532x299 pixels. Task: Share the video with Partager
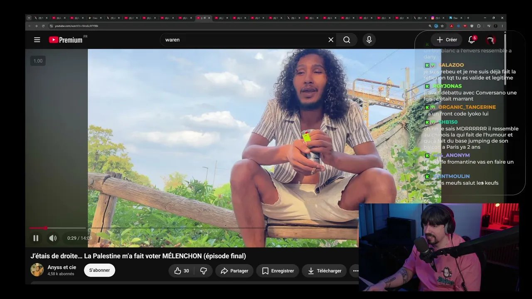pyautogui.click(x=234, y=271)
